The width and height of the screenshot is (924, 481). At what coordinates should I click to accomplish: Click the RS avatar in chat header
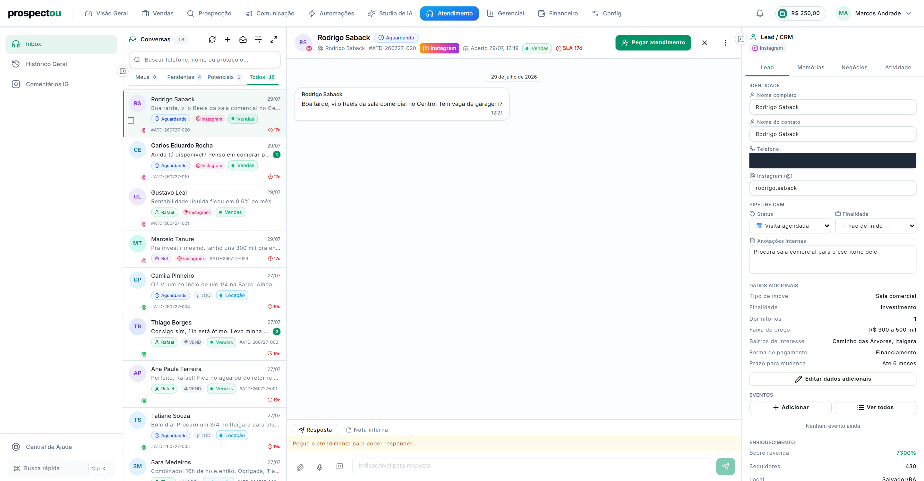[x=303, y=43]
